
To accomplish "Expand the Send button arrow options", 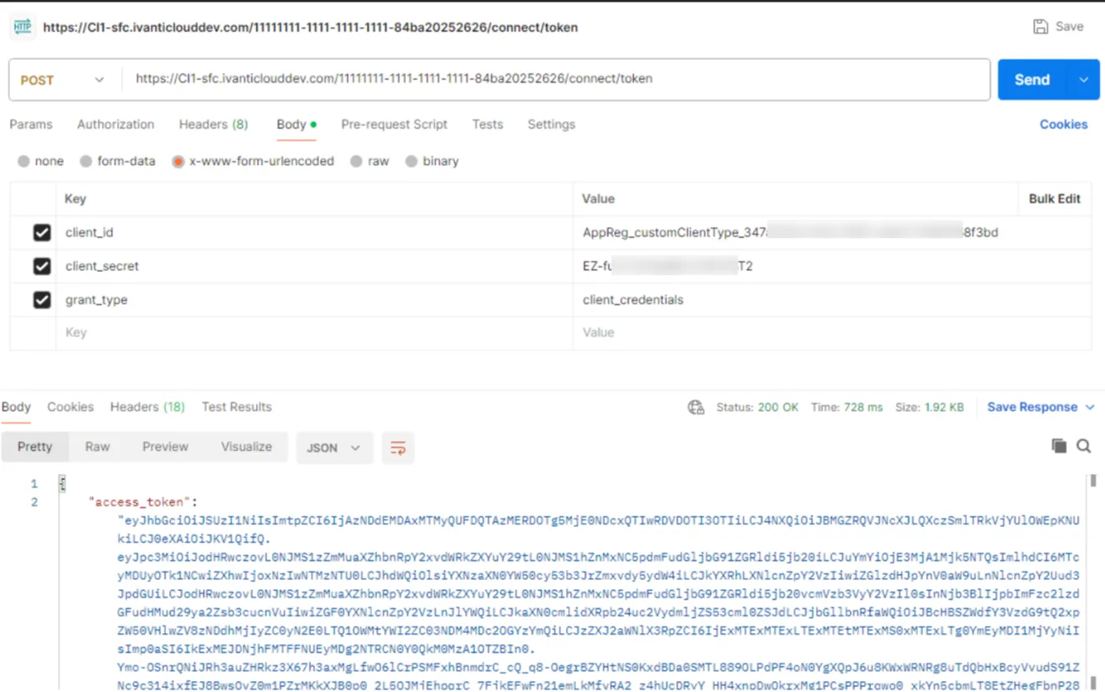I will pyautogui.click(x=1084, y=80).
